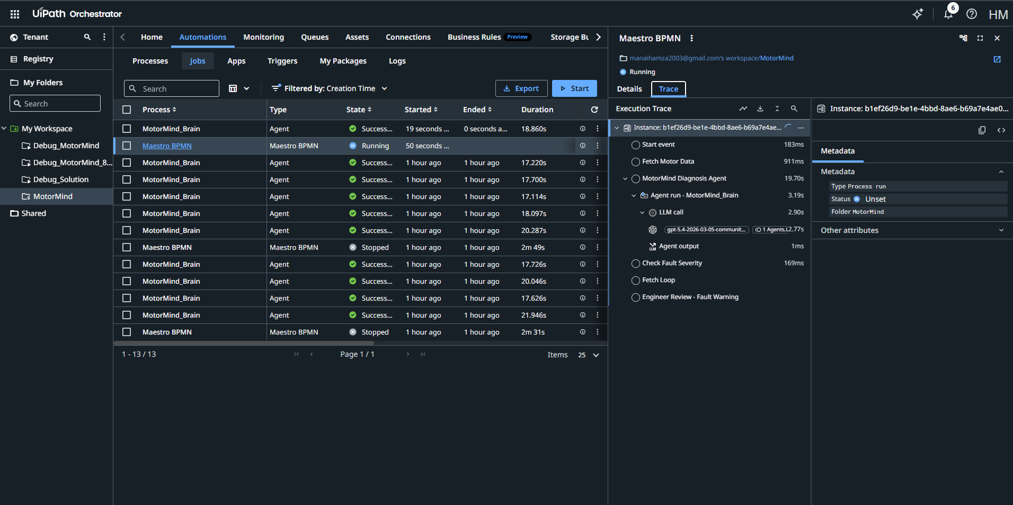The image size is (1013, 505).
Task: Go to the Processes sub-tab
Action: (x=150, y=61)
